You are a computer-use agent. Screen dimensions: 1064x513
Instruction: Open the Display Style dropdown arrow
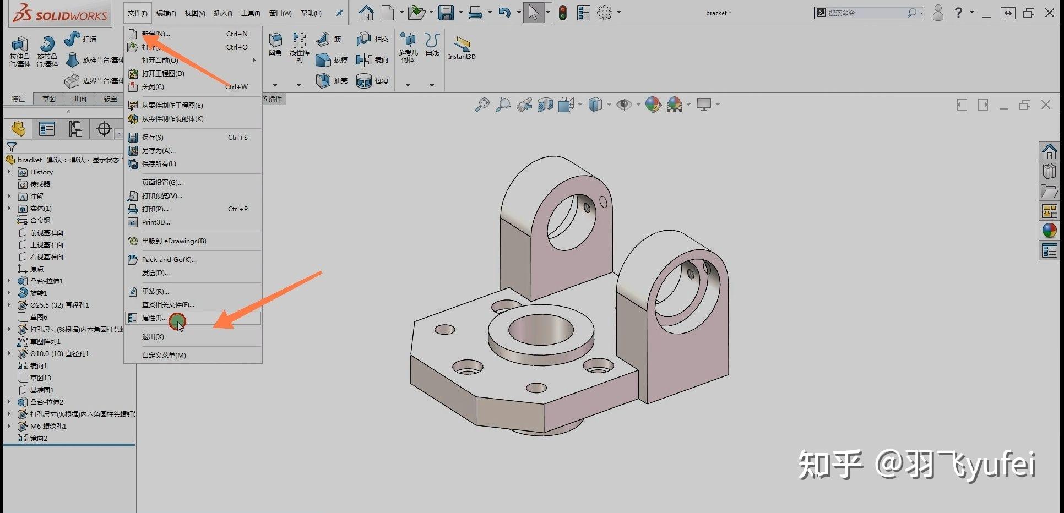tap(609, 105)
